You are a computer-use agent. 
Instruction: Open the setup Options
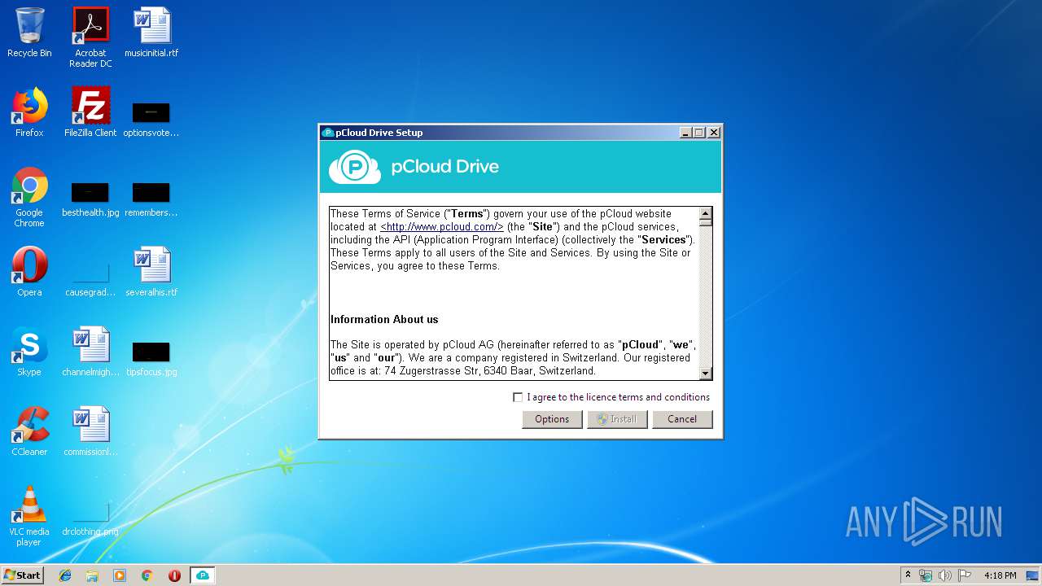point(552,419)
